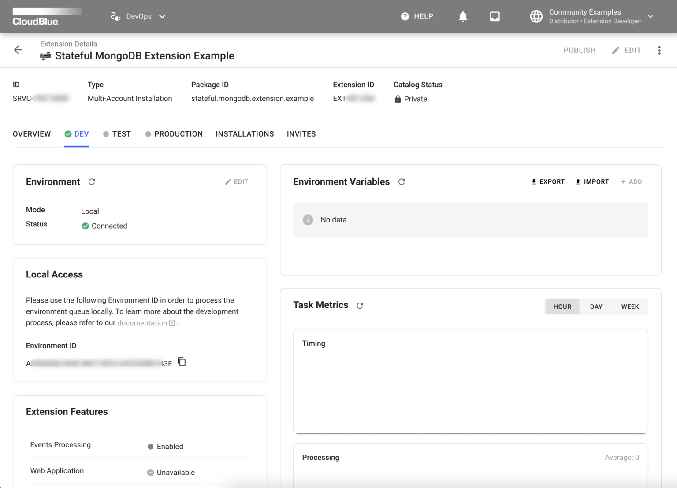Click the Average: 0 processing label
Screen dimensions: 677x488
(x=622, y=458)
